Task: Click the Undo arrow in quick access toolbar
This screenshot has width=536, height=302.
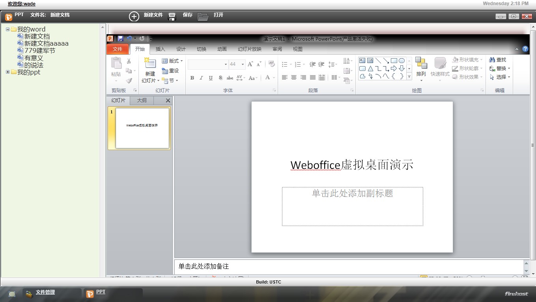Action: coord(129,39)
